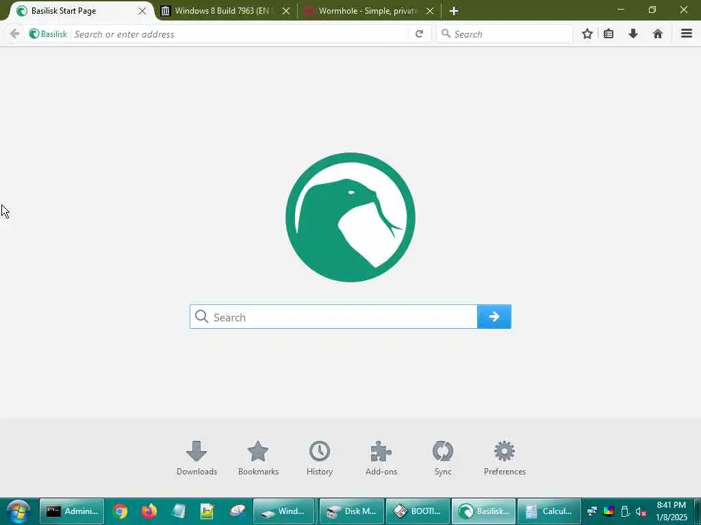The image size is (701, 525).
Task: Open the green document icon in taskbar
Action: (207, 511)
